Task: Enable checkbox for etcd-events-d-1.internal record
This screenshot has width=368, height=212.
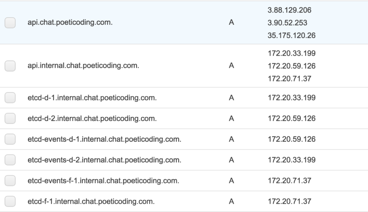Action: [x=10, y=139]
